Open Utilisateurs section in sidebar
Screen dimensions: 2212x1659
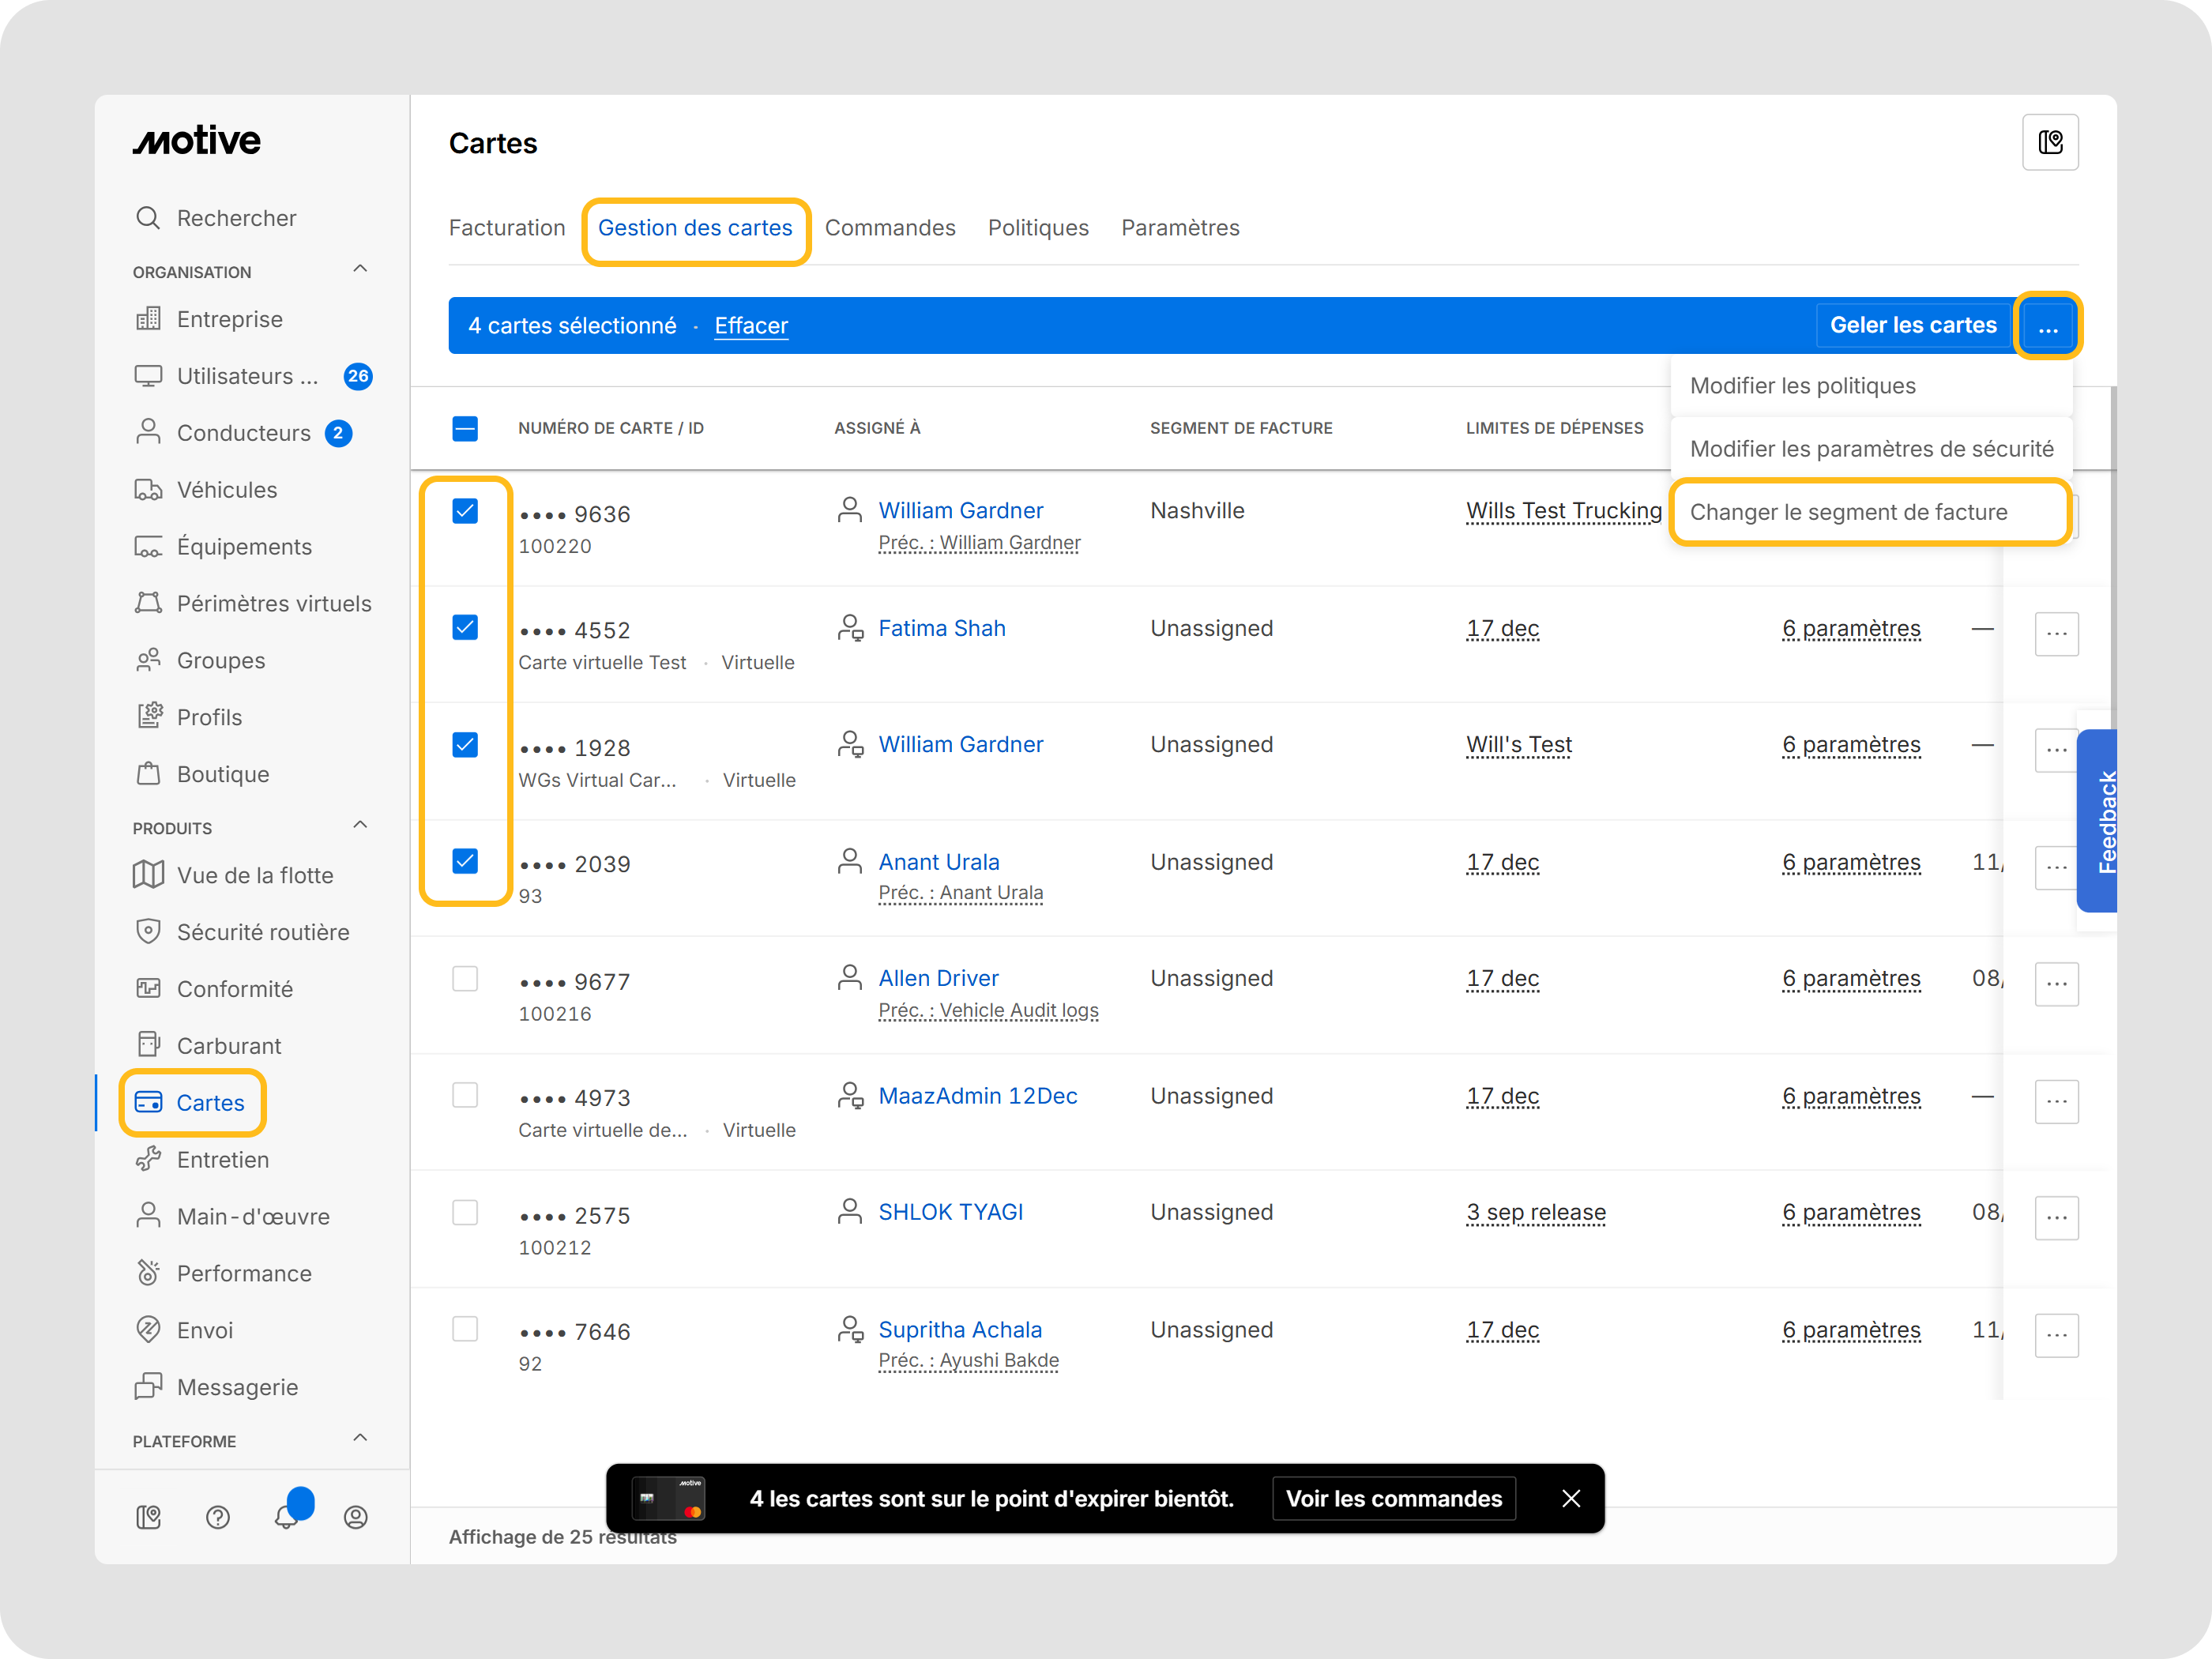[x=252, y=376]
